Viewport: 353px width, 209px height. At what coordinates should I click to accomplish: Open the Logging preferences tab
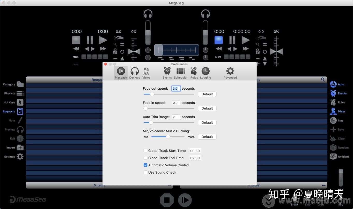point(205,73)
